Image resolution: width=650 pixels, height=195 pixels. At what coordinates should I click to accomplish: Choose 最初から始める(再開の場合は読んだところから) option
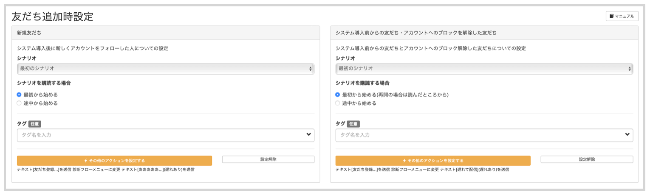(338, 95)
